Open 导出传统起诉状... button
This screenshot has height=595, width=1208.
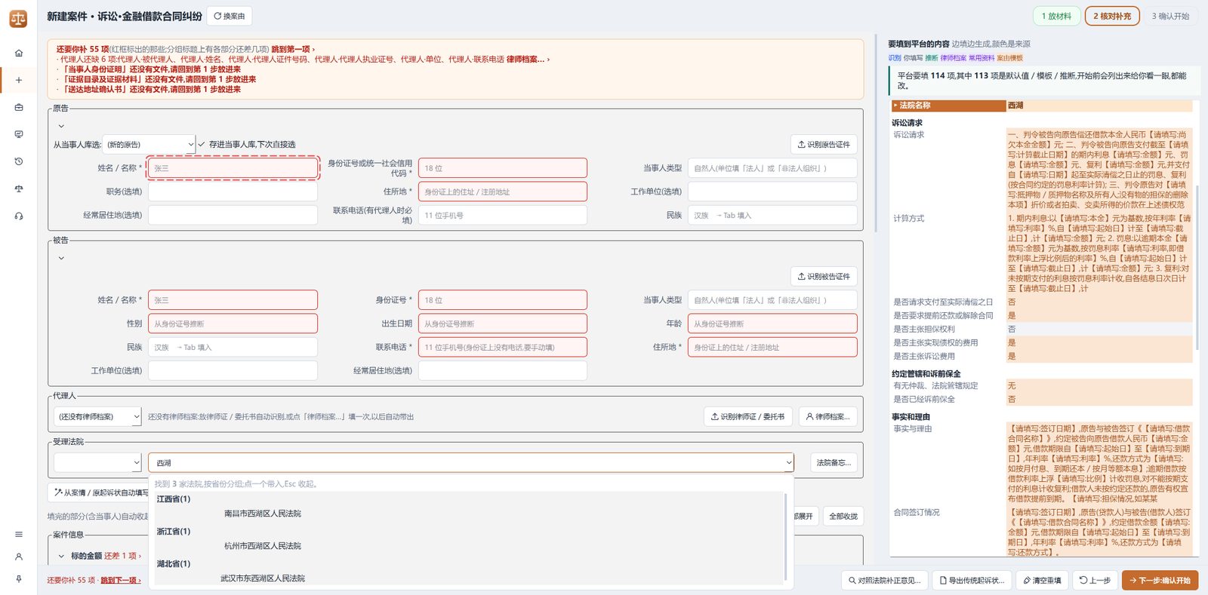coord(971,580)
